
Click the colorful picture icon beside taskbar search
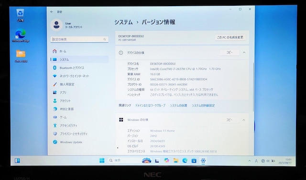coord(147,160)
